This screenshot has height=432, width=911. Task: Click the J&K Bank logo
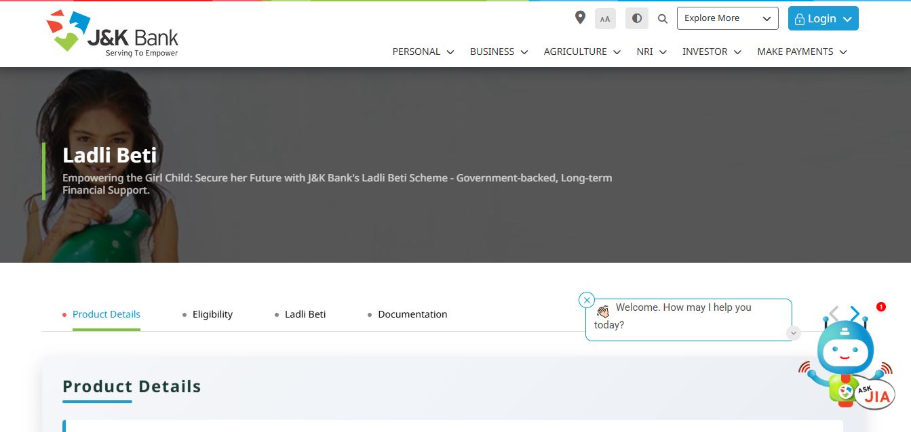pos(113,33)
